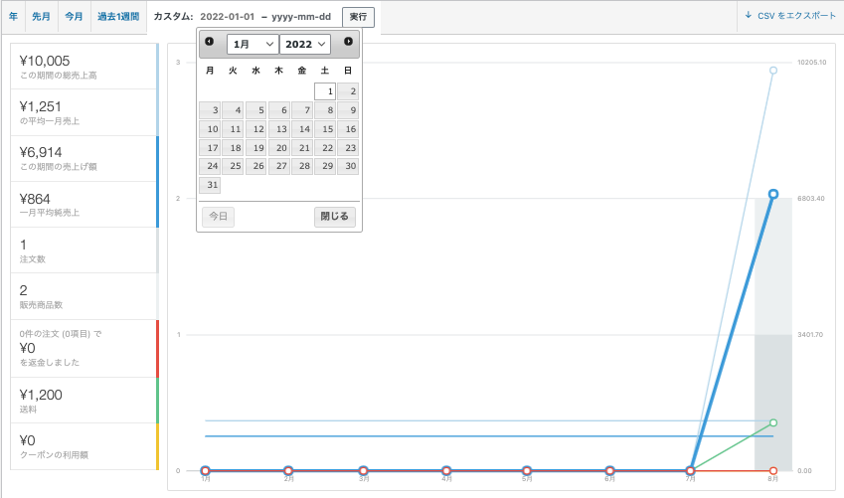Click the 8月 data point on thick blue line
The image size is (844, 498).
[772, 194]
